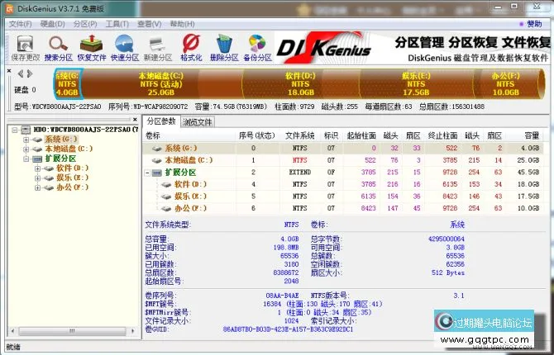Click 办公(F:) row in partition table
This screenshot has height=355, width=554.
click(x=342, y=208)
